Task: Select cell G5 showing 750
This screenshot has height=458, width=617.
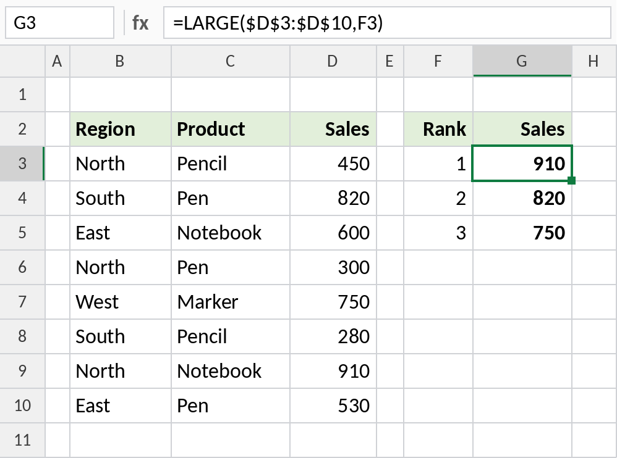Action: (522, 233)
